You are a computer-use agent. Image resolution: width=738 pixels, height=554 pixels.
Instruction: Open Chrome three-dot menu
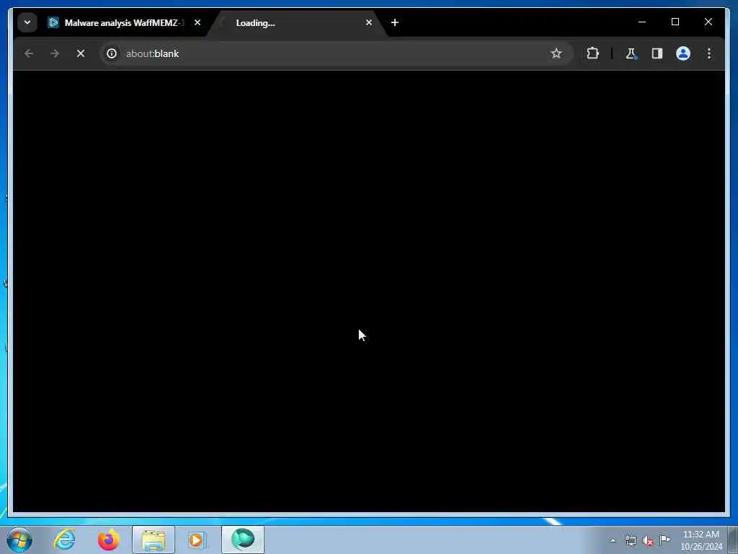(x=709, y=53)
